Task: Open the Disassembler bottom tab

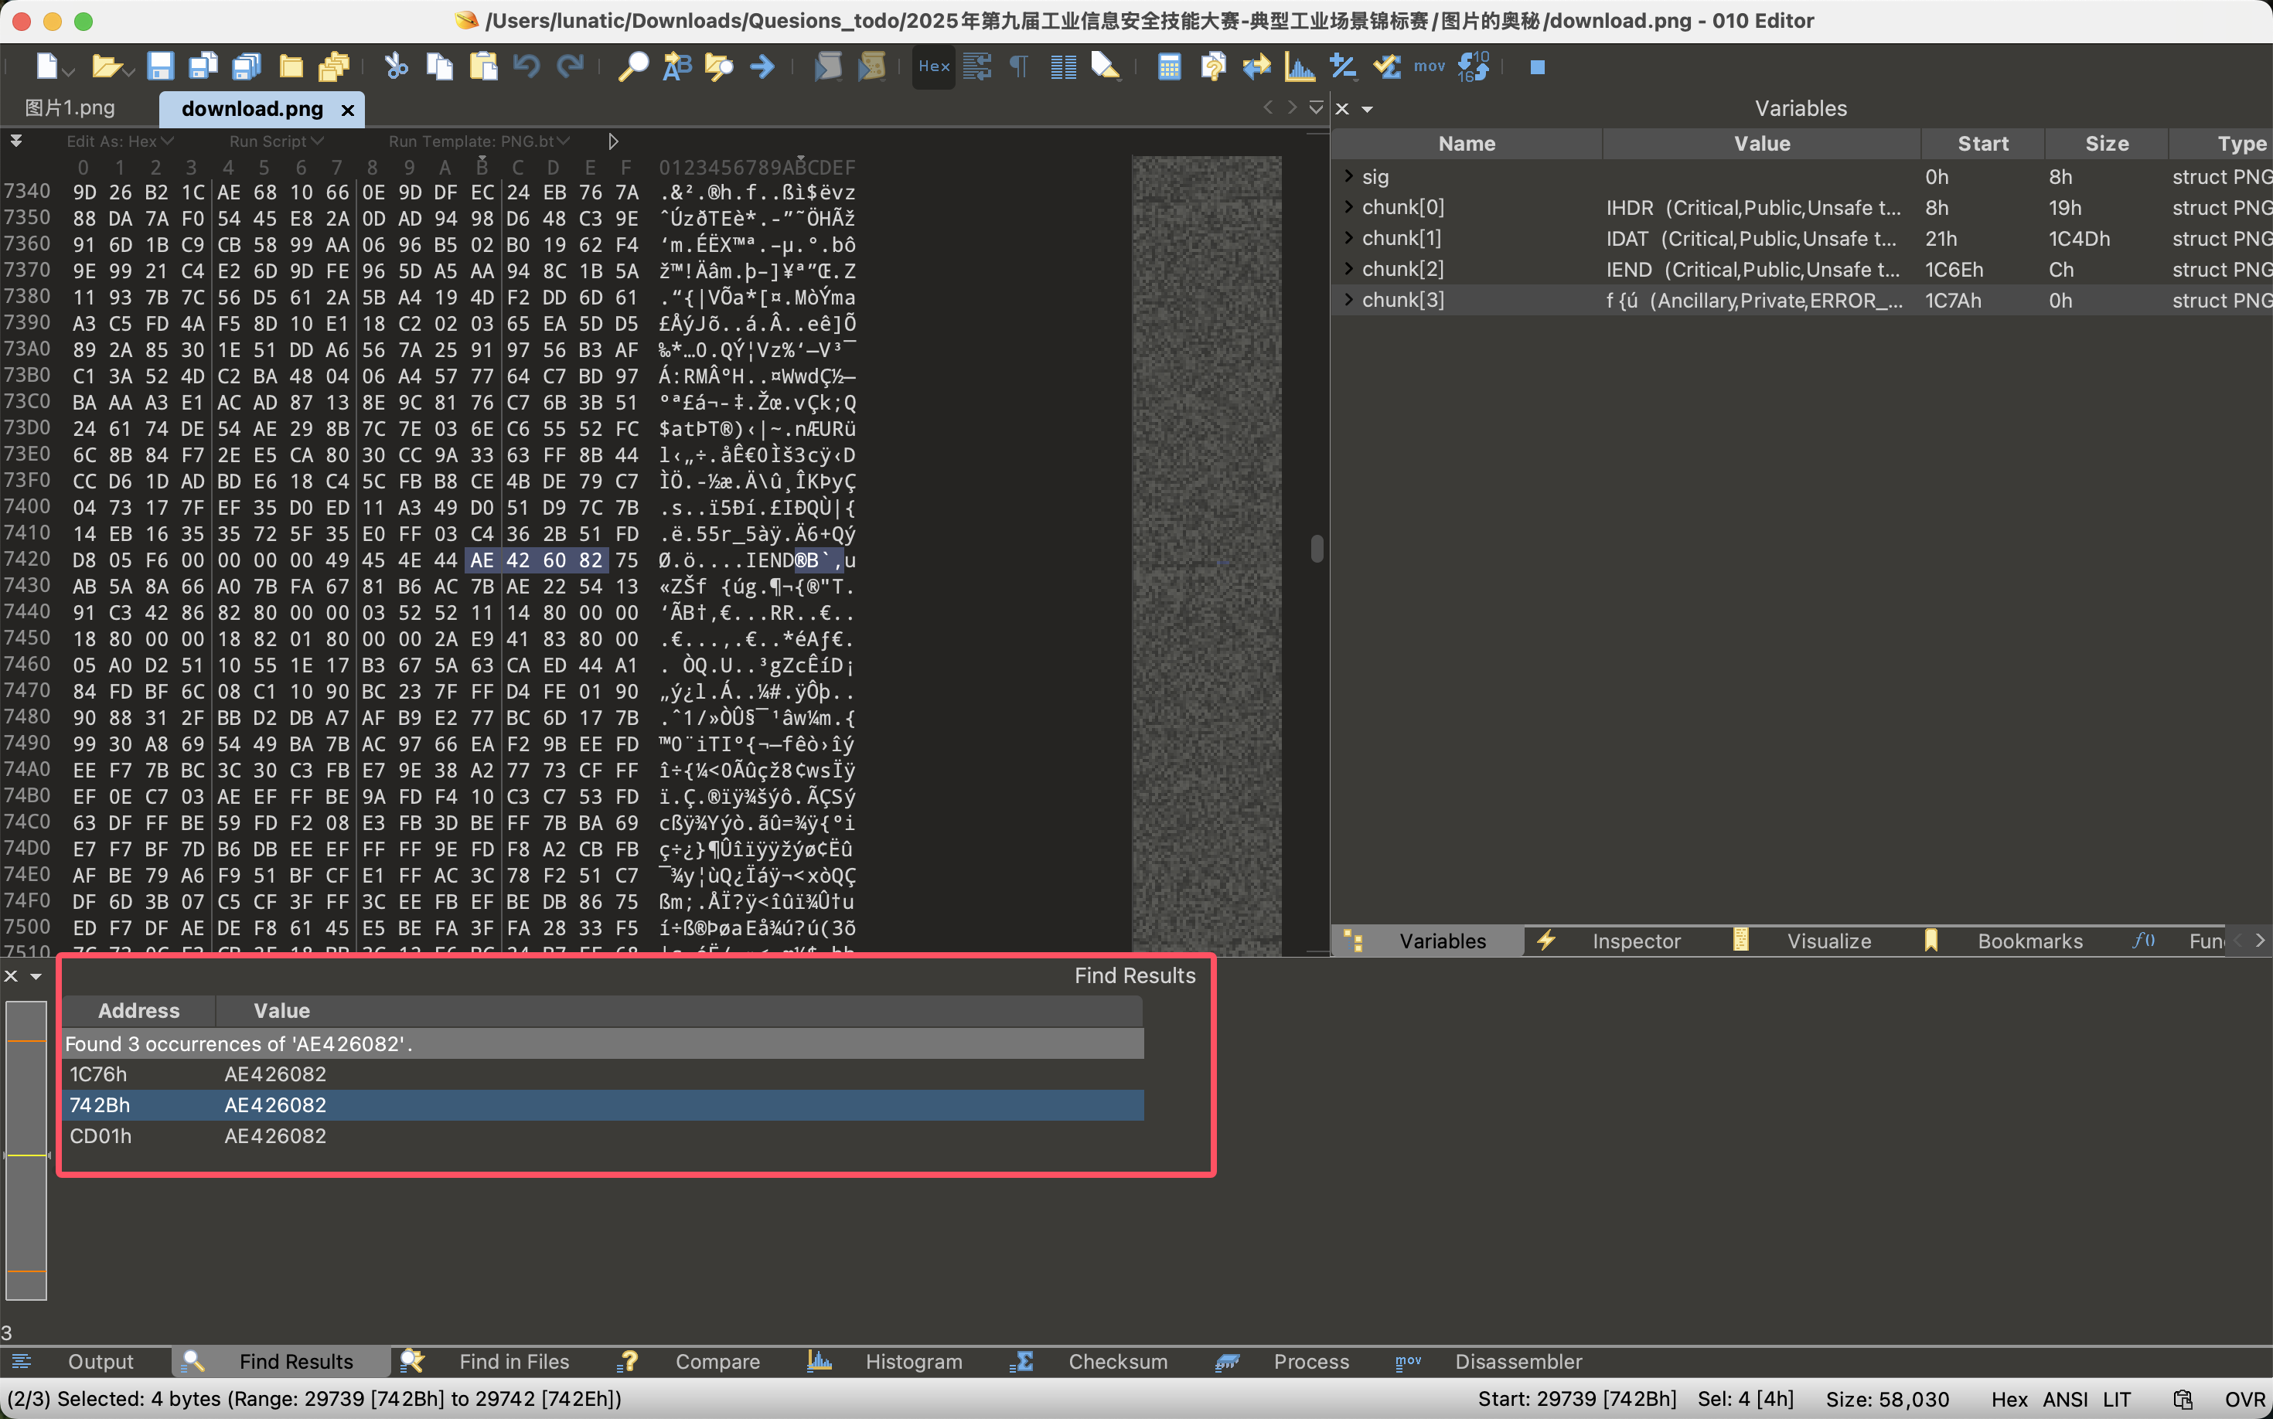Action: tap(1517, 1361)
